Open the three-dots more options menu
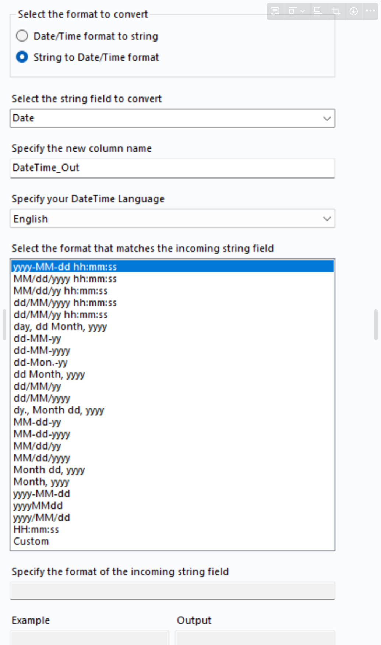Image resolution: width=381 pixels, height=645 pixels. pyautogui.click(x=370, y=11)
